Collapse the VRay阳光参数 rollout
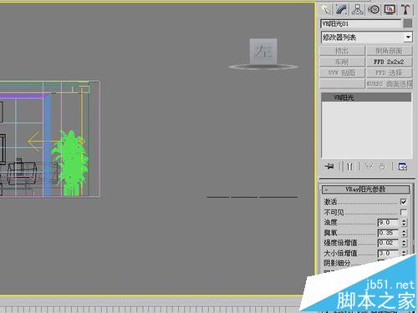418x313 pixels. 366,189
